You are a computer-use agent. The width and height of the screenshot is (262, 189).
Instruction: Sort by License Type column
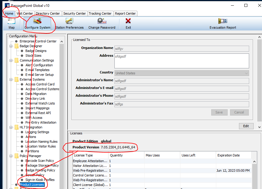(x=91, y=155)
